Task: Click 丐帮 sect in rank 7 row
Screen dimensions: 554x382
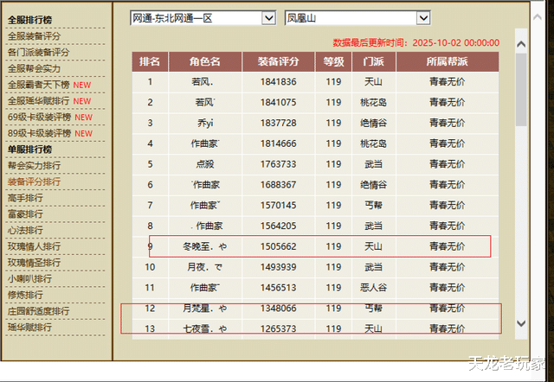Action: click(x=373, y=206)
